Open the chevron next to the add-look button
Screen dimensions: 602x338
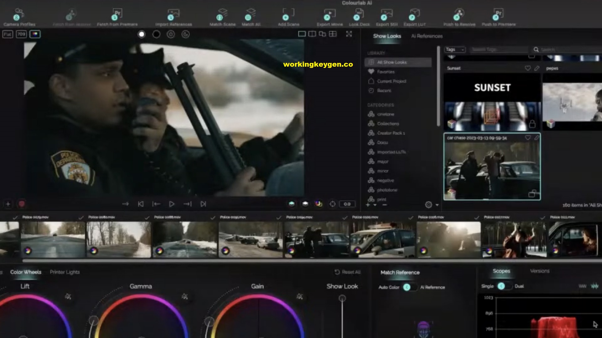(x=374, y=205)
